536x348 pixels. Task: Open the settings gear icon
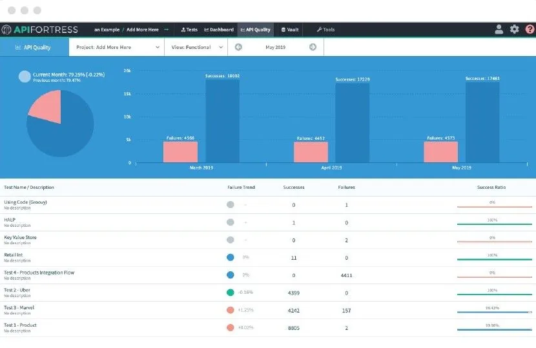tap(514, 30)
